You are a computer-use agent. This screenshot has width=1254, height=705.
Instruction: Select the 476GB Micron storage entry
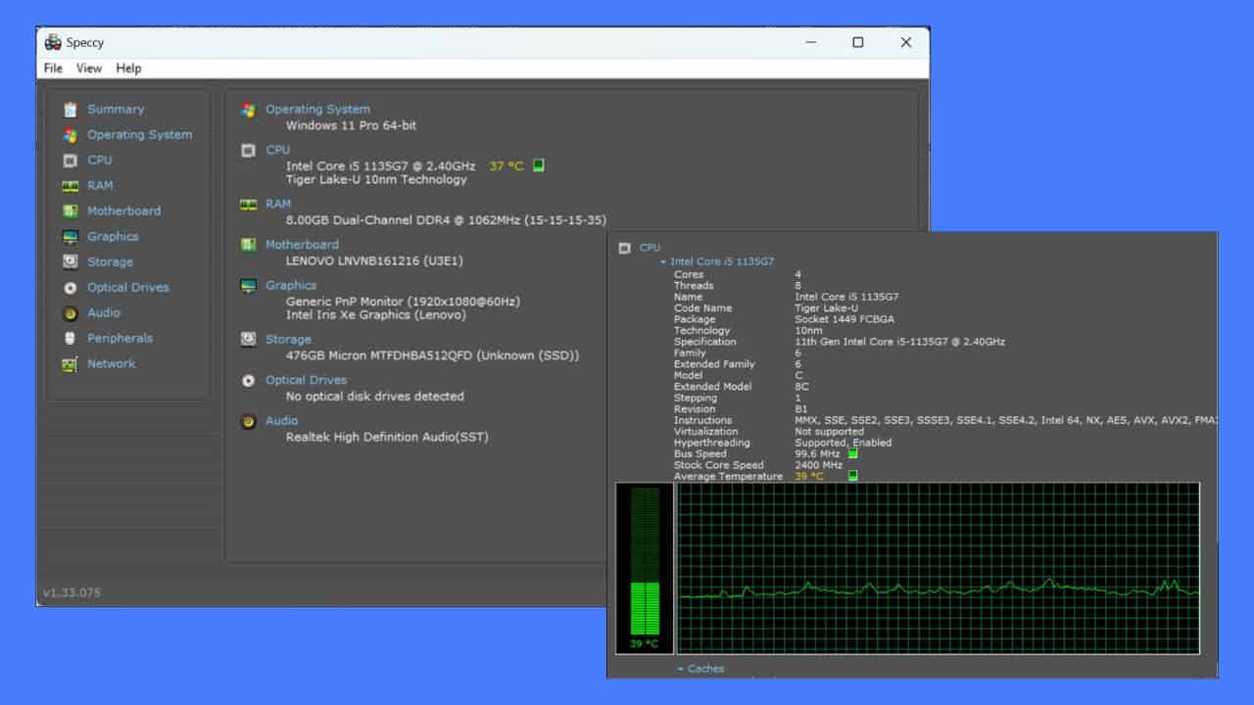(x=432, y=355)
